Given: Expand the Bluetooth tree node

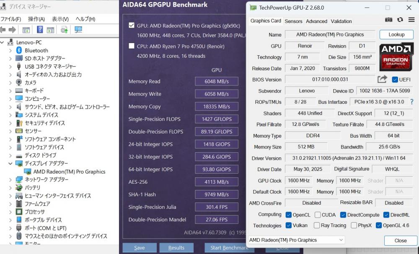Looking at the screenshot, I should [10, 51].
